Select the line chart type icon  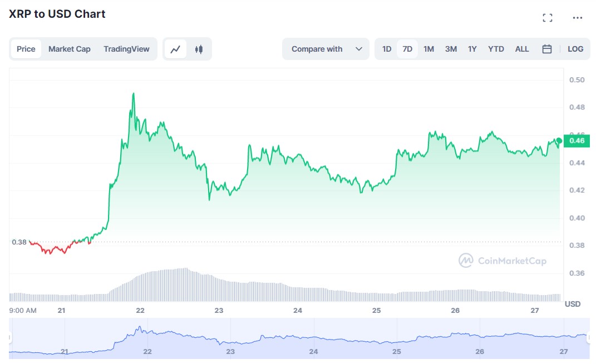[x=175, y=49]
